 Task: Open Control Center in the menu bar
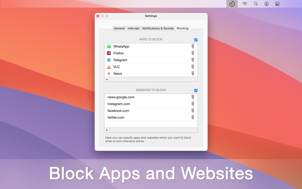tap(277, 4)
